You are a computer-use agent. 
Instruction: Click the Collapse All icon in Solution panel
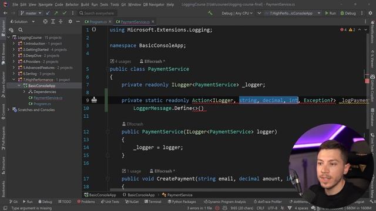pyautogui.click(x=61, y=22)
